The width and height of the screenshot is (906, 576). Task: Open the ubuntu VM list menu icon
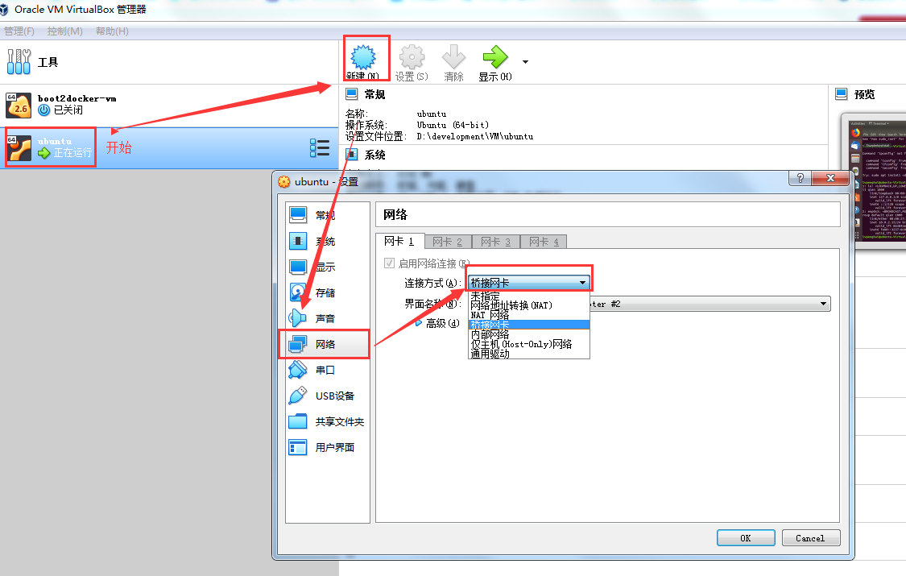tap(320, 148)
